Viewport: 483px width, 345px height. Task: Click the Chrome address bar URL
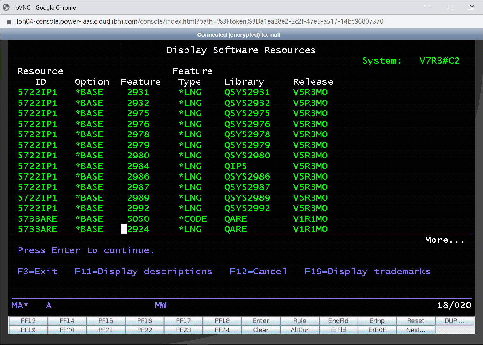200,21
